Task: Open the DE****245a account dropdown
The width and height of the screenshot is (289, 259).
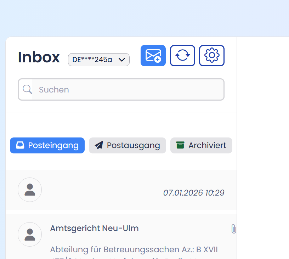Action: click(x=93, y=60)
